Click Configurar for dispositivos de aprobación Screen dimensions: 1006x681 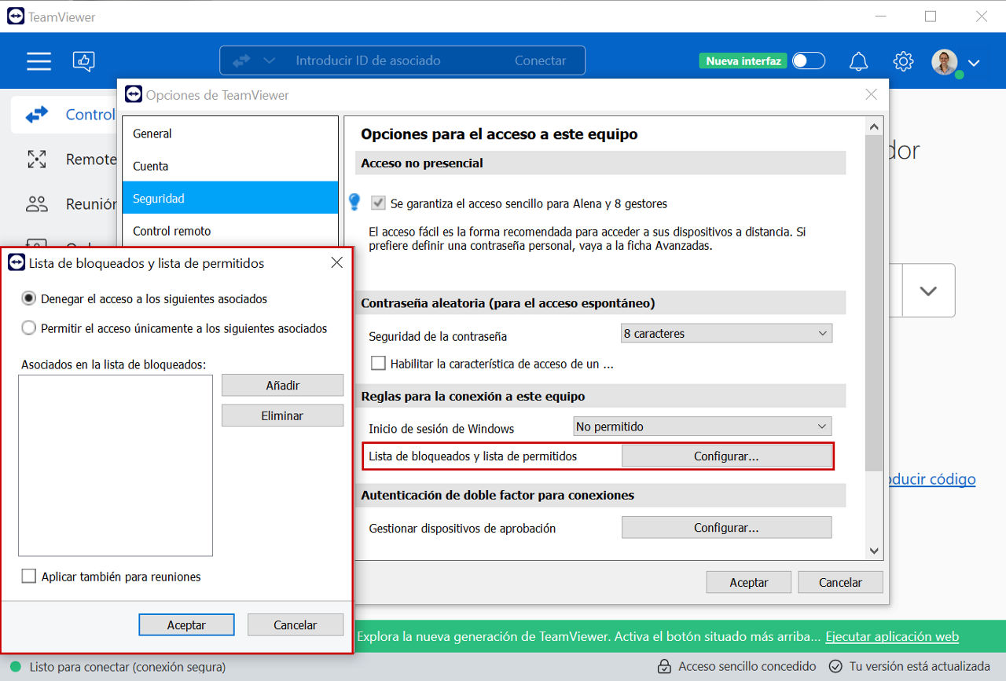726,528
